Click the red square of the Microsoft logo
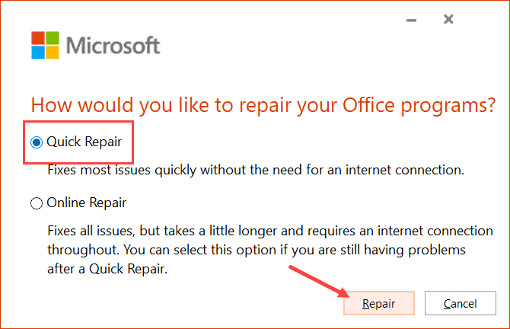510x329 pixels. (x=37, y=39)
